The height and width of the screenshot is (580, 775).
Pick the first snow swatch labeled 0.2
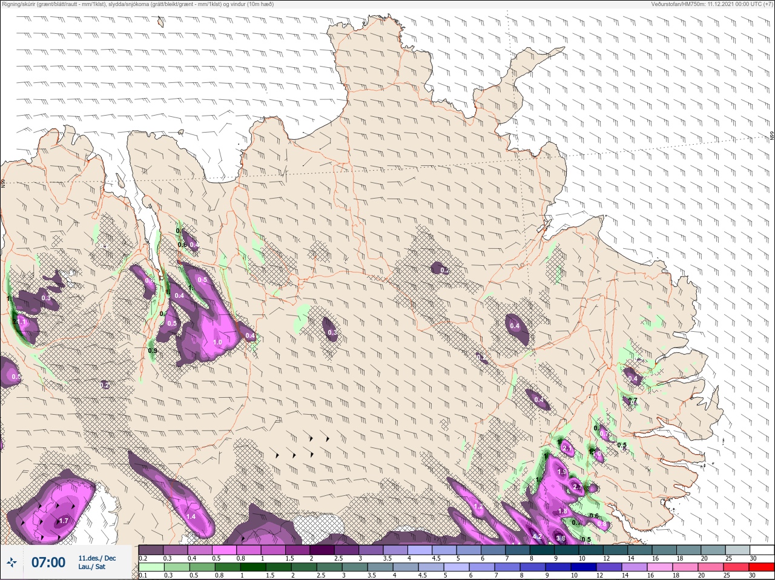coord(151,550)
